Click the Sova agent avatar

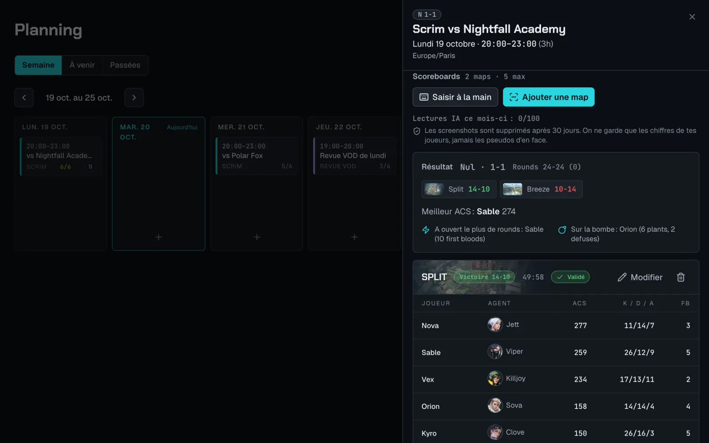click(x=495, y=405)
